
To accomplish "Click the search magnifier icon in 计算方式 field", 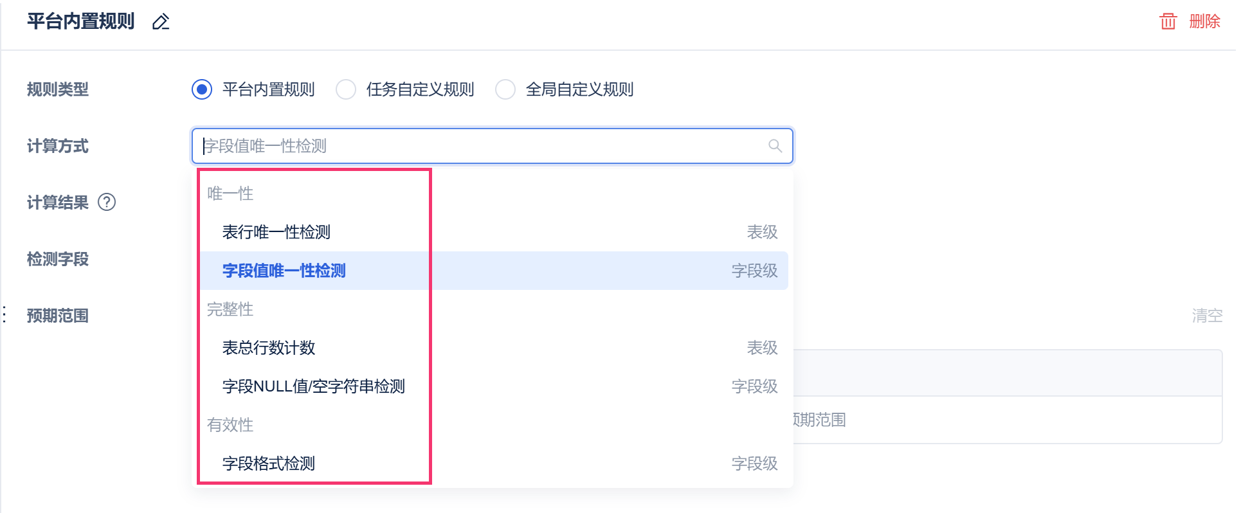I will (775, 146).
